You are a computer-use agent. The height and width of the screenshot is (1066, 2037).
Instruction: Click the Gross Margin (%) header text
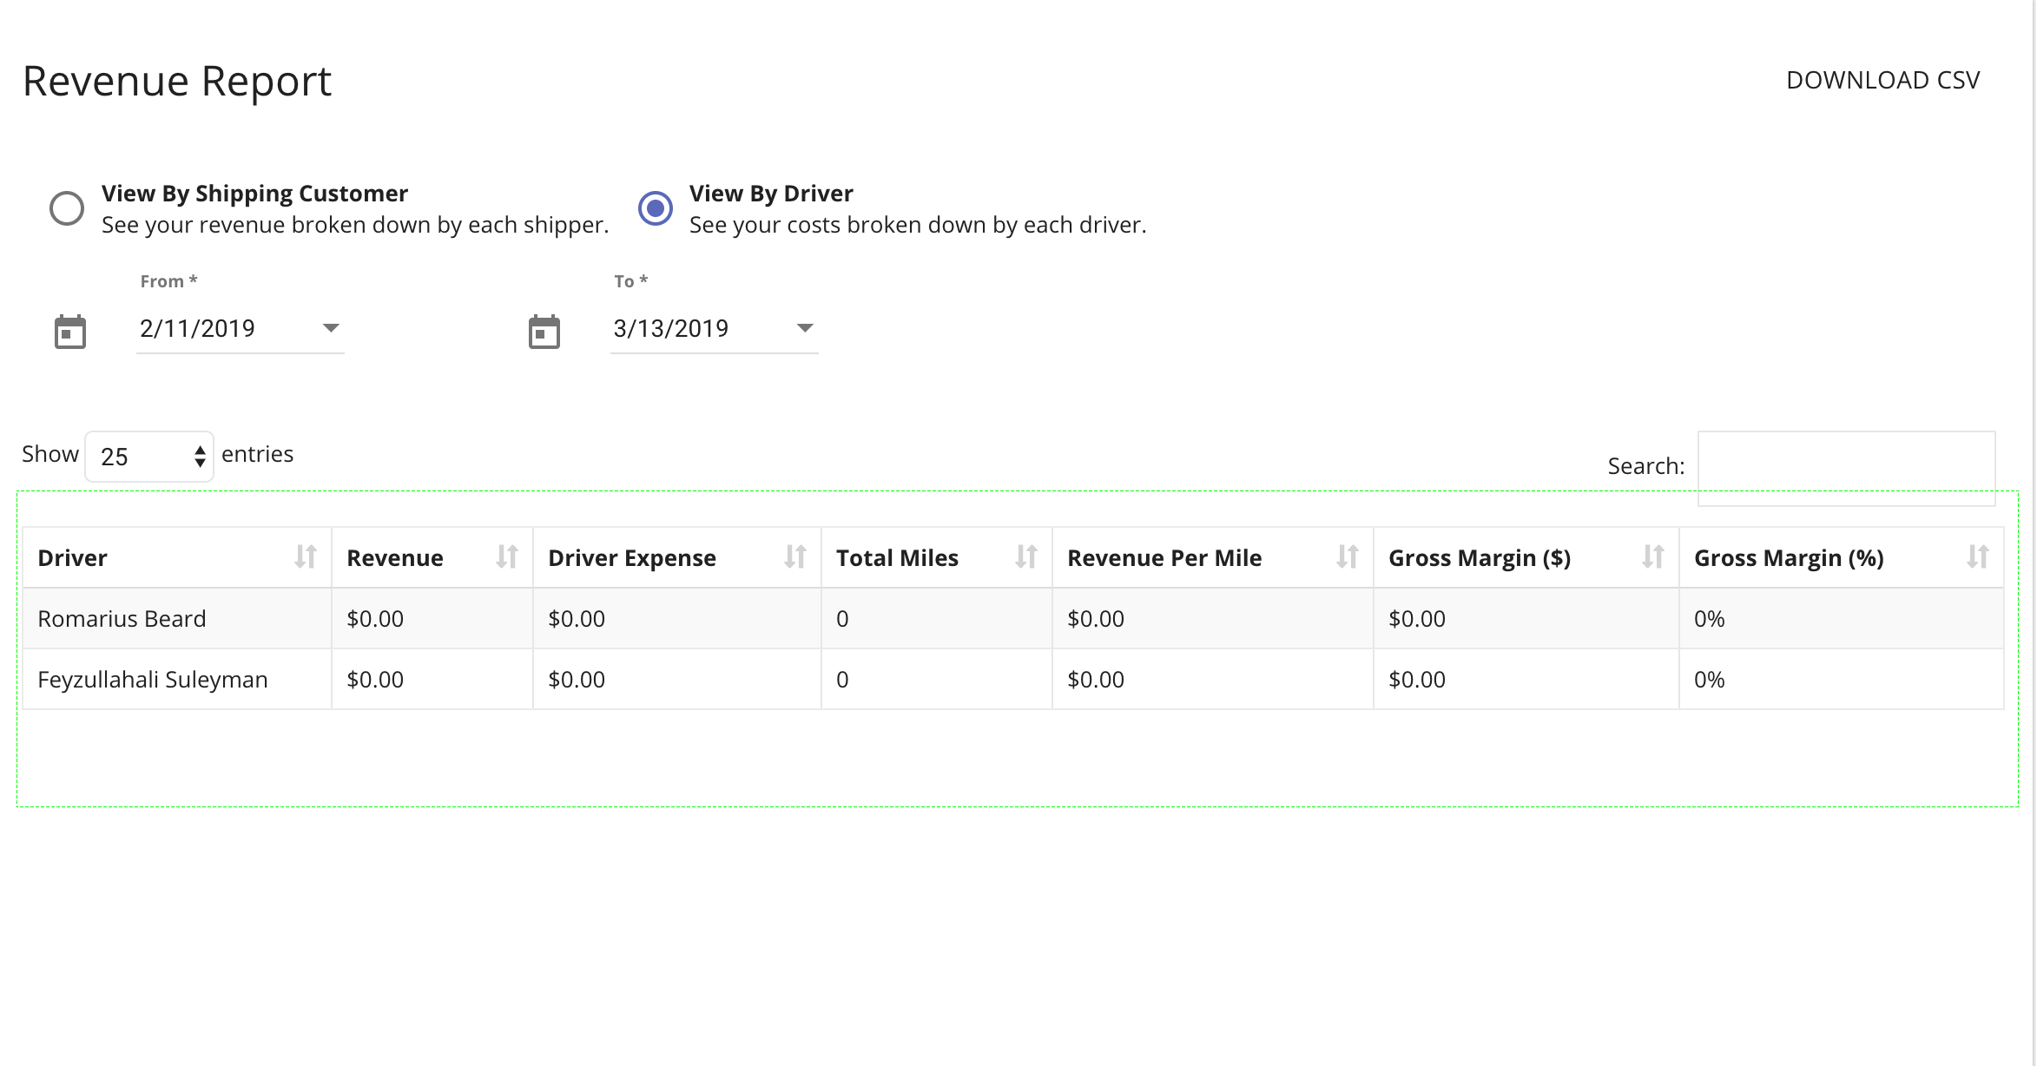[1789, 558]
